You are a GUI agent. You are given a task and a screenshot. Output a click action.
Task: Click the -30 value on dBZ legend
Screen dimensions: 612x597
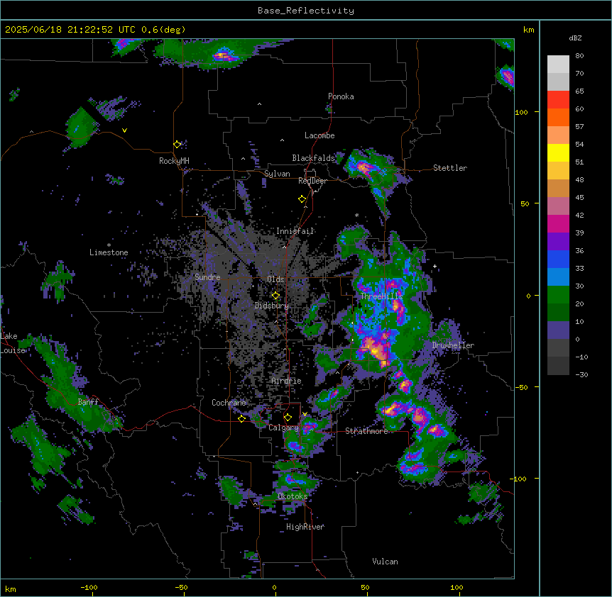coord(581,374)
